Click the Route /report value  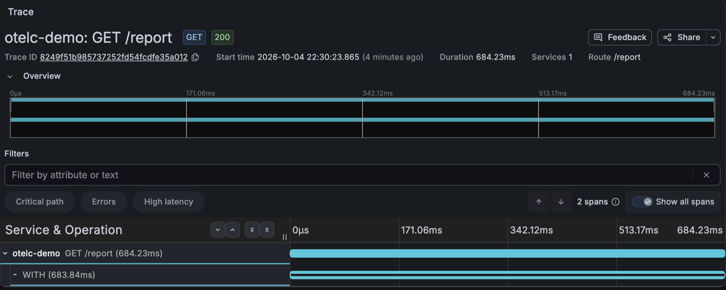coord(627,57)
